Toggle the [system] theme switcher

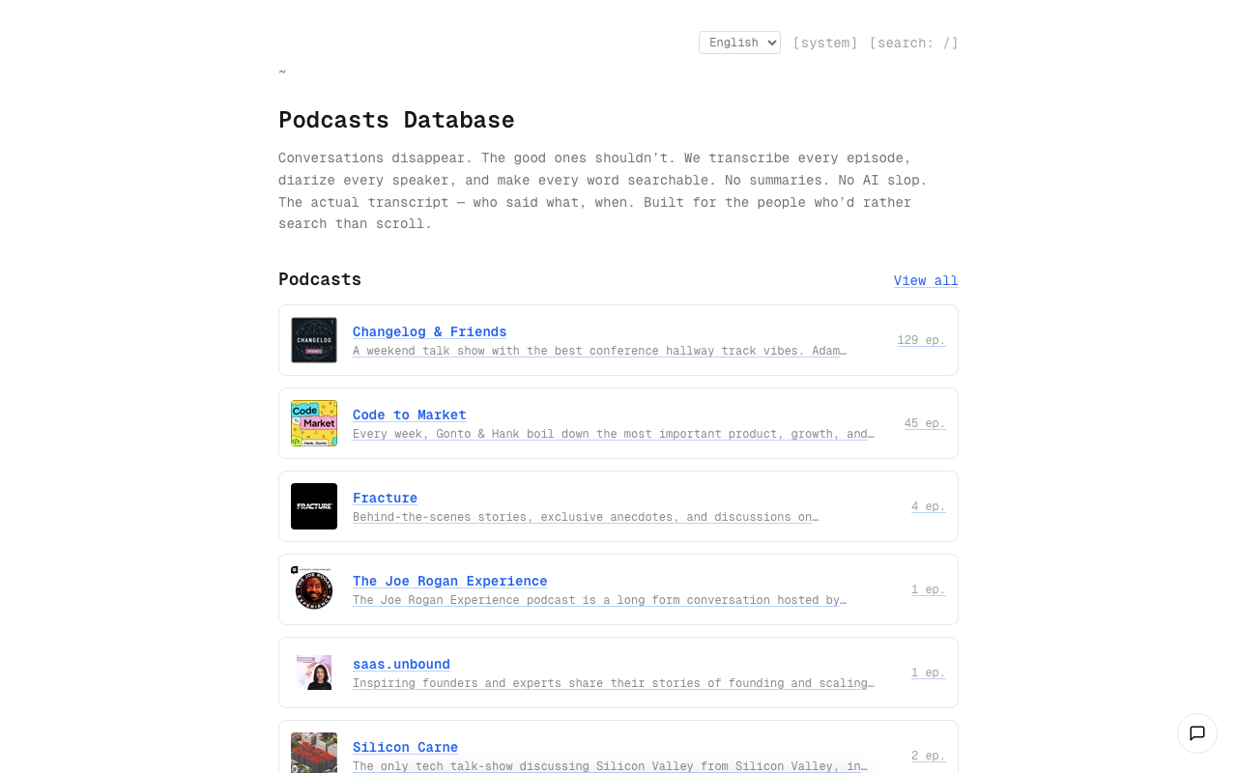(x=825, y=43)
